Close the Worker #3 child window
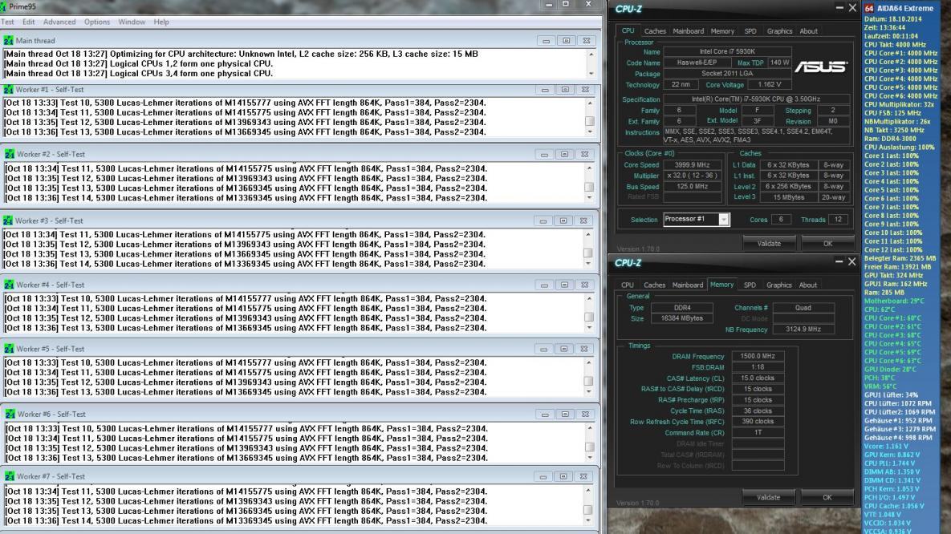951x534 pixels. [x=583, y=221]
